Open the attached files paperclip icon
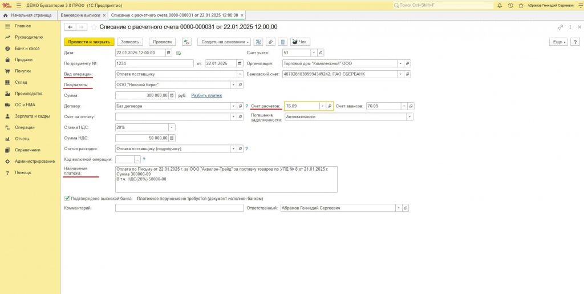This screenshot has width=584, height=294. tap(271, 42)
